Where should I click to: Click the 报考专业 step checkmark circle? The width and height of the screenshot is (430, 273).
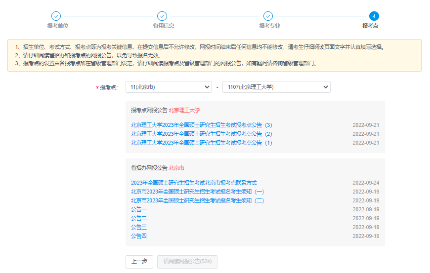coord(268,16)
